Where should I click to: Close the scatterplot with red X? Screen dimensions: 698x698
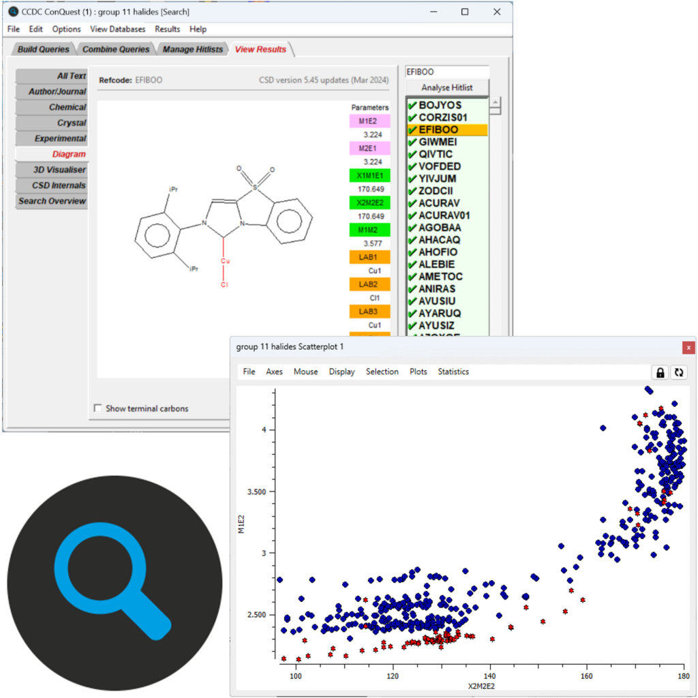point(688,347)
